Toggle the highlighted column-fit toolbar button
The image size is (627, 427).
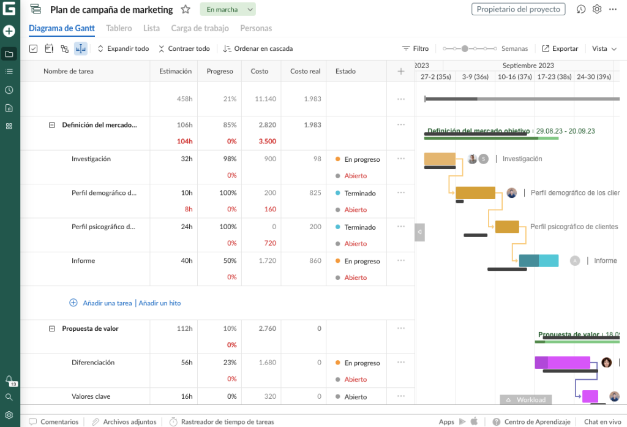pyautogui.click(x=80, y=48)
